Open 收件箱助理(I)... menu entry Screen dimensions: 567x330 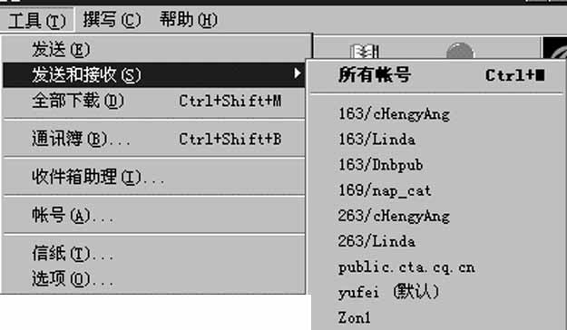click(x=154, y=177)
